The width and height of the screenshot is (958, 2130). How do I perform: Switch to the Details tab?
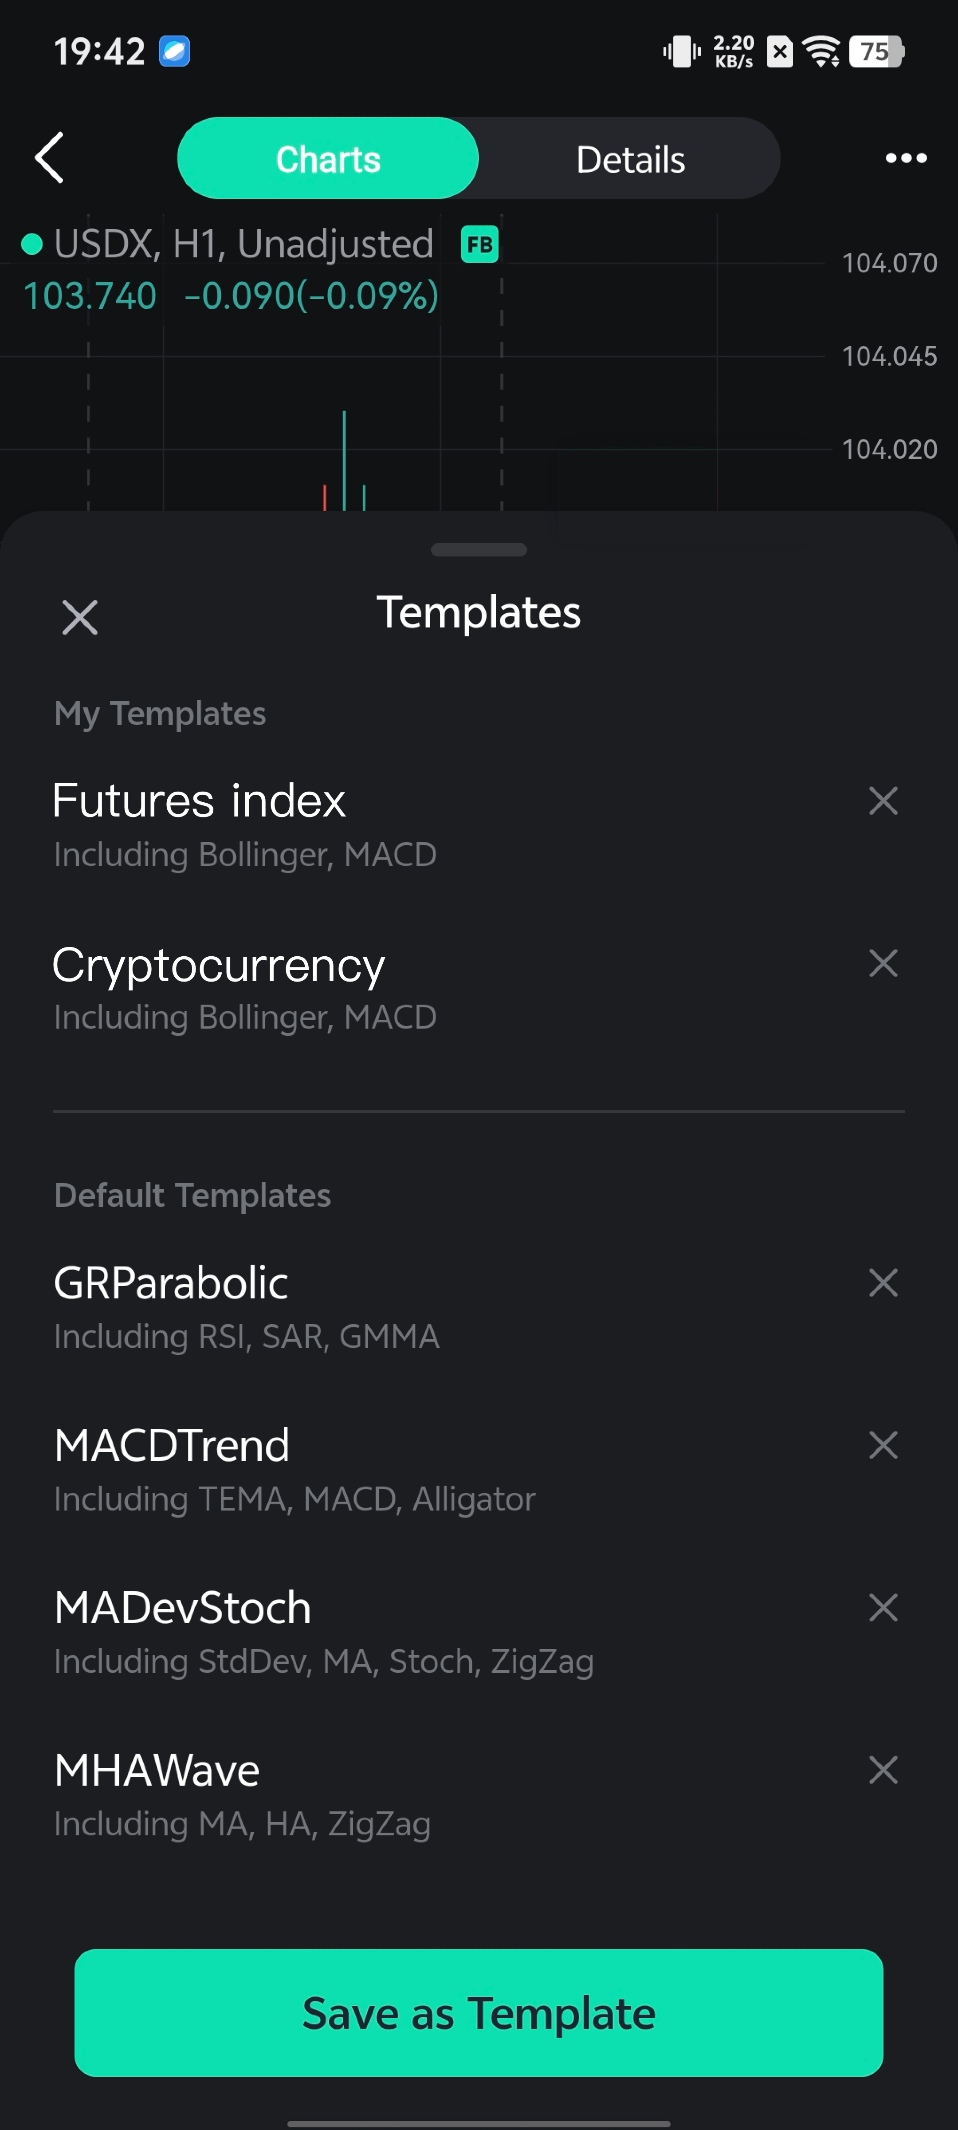click(x=630, y=159)
